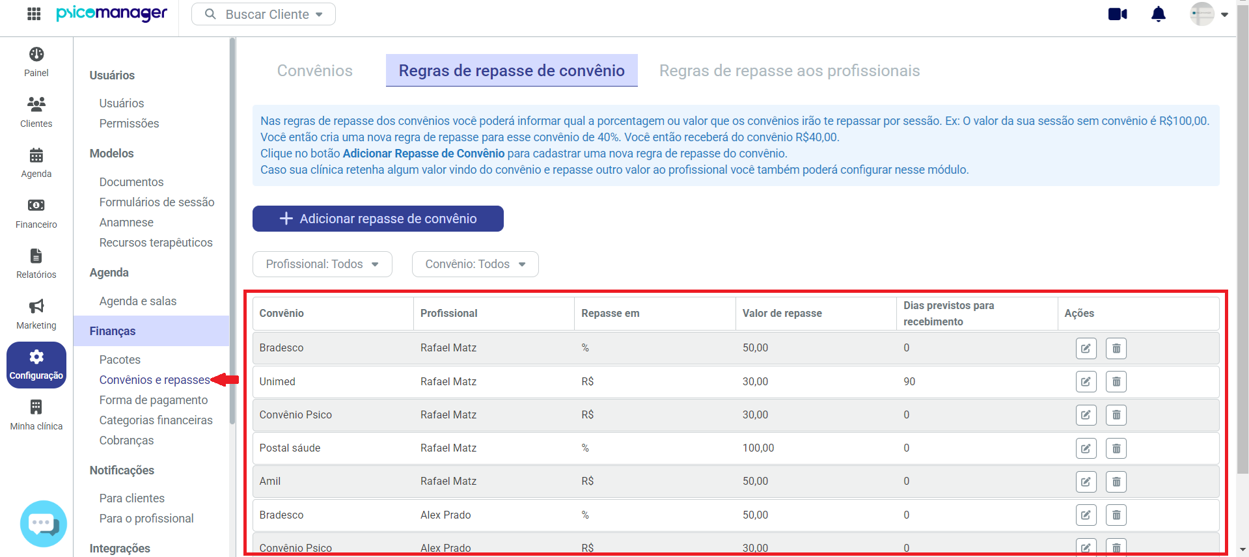Select the Finanças menu heading

click(x=151, y=331)
